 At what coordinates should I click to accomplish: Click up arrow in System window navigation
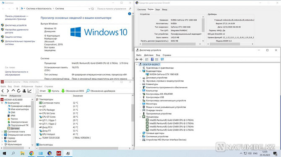(x=17, y=9)
